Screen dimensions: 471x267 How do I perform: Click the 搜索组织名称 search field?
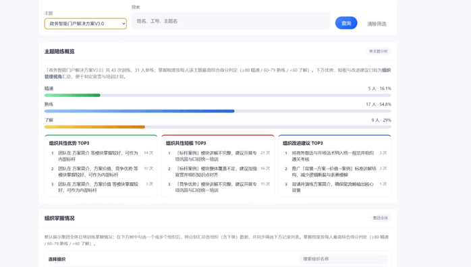point(343,259)
